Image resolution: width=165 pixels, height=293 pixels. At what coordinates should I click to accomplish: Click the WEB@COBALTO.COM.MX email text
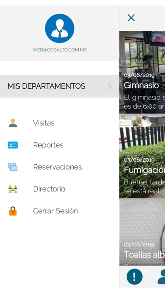(x=60, y=50)
